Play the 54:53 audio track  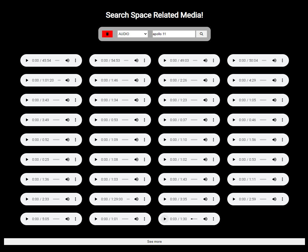(96, 60)
